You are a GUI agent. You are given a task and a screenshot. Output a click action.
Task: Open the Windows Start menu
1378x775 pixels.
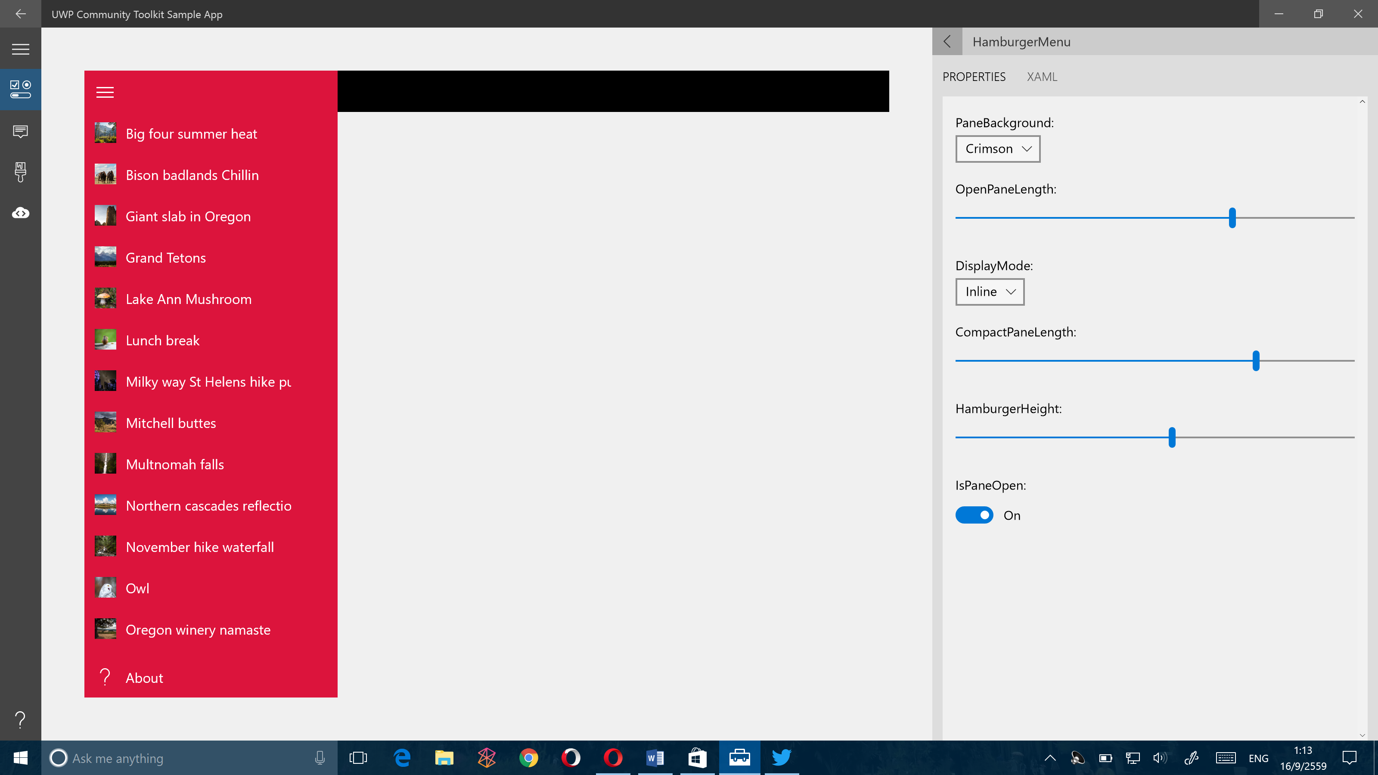[20, 758]
